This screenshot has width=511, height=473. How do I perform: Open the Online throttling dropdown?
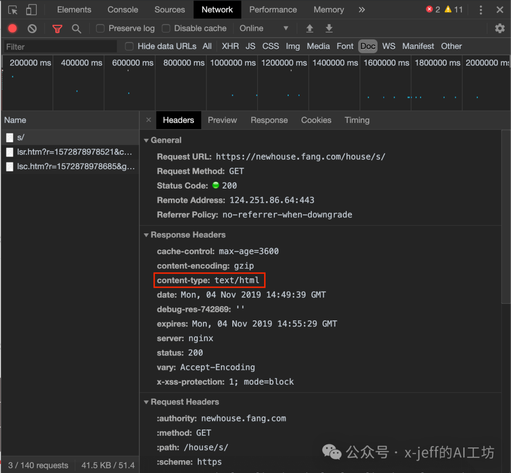(x=264, y=28)
